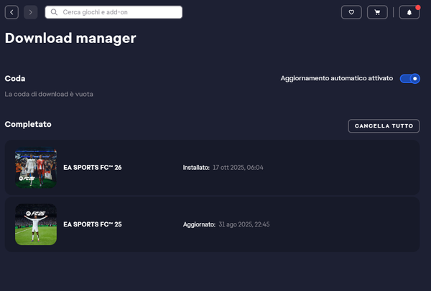
Task: Open the EA SPORTS FC™ 26 title
Action: pos(93,168)
